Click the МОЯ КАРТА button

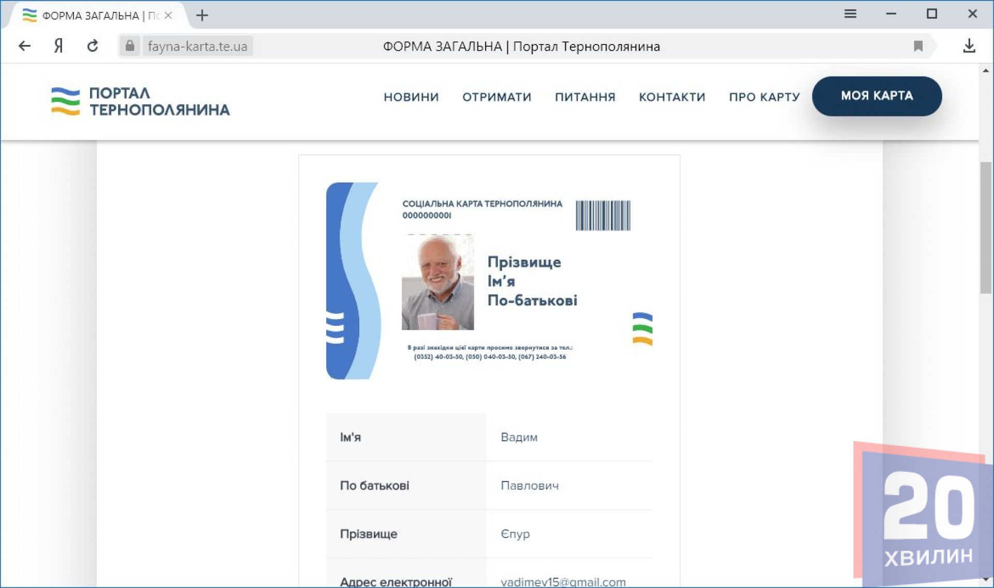[876, 96]
